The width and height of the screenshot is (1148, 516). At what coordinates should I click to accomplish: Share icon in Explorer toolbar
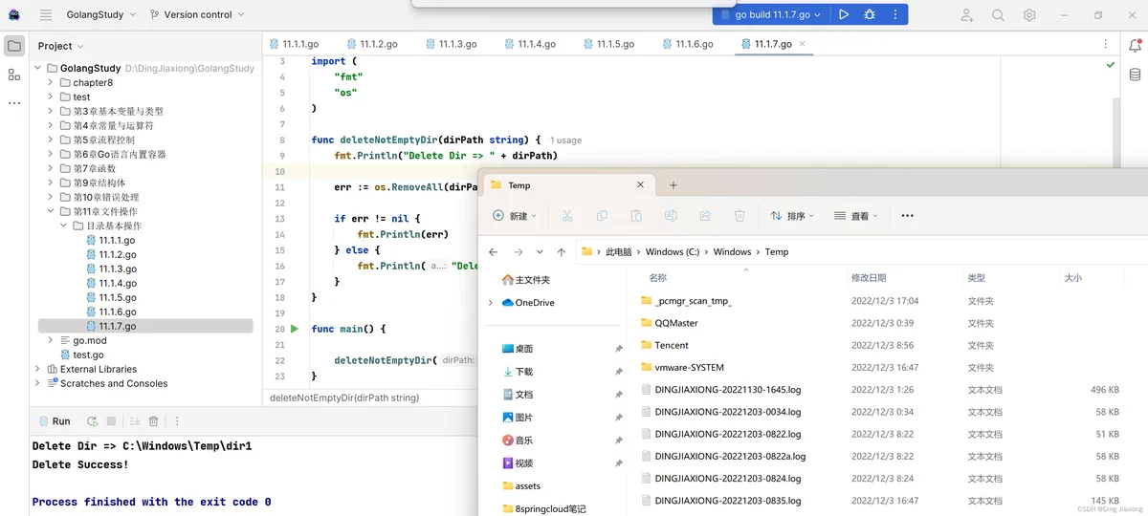705,216
